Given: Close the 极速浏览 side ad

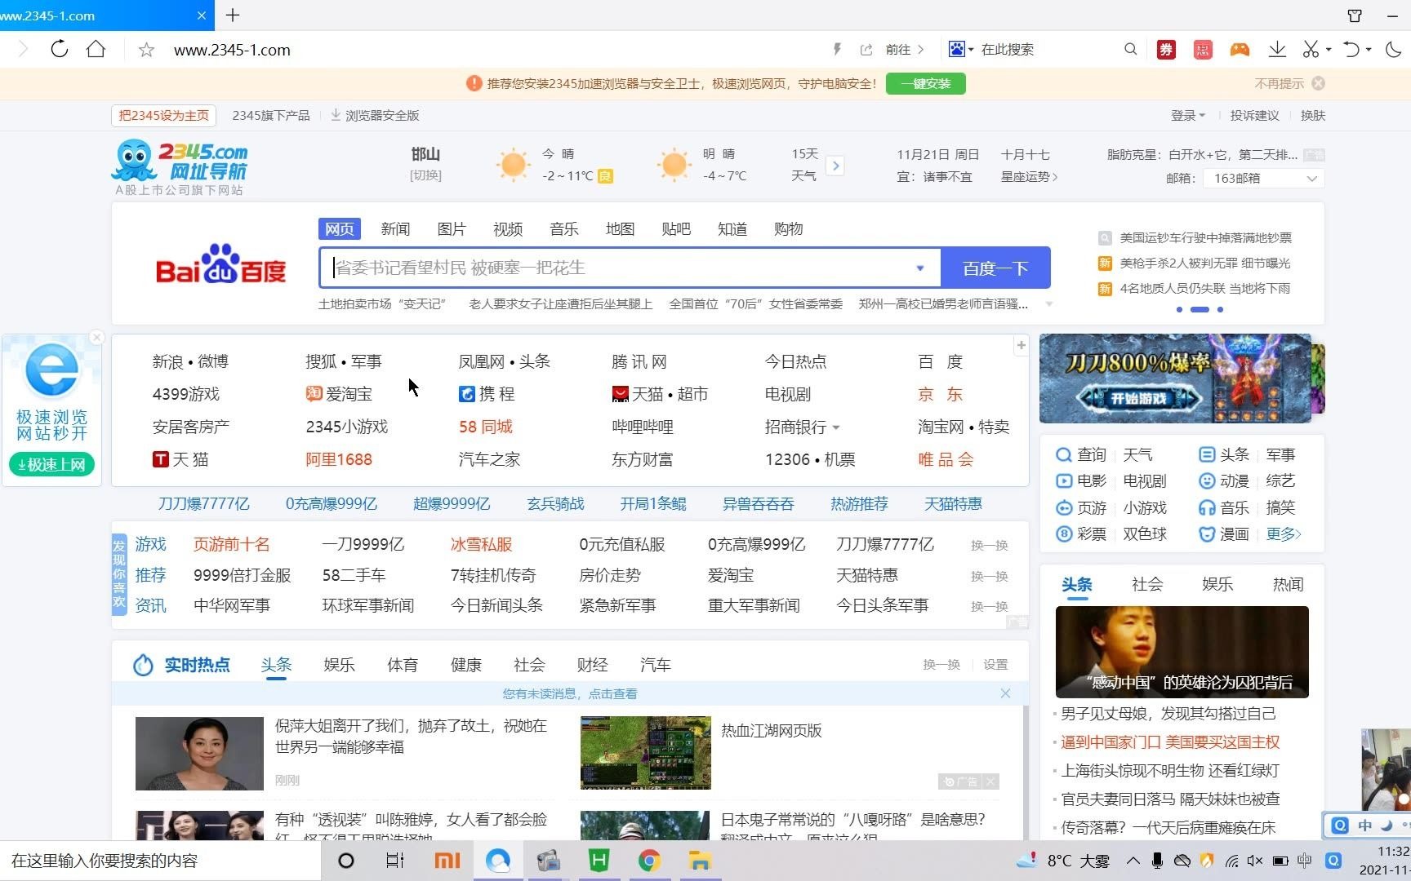Looking at the screenshot, I should tap(96, 337).
